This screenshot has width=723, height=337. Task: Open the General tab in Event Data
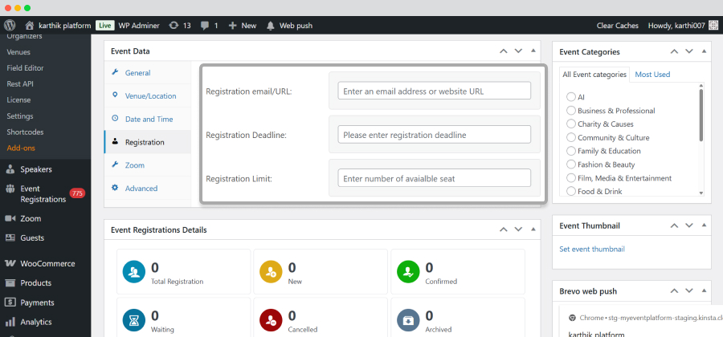147,73
